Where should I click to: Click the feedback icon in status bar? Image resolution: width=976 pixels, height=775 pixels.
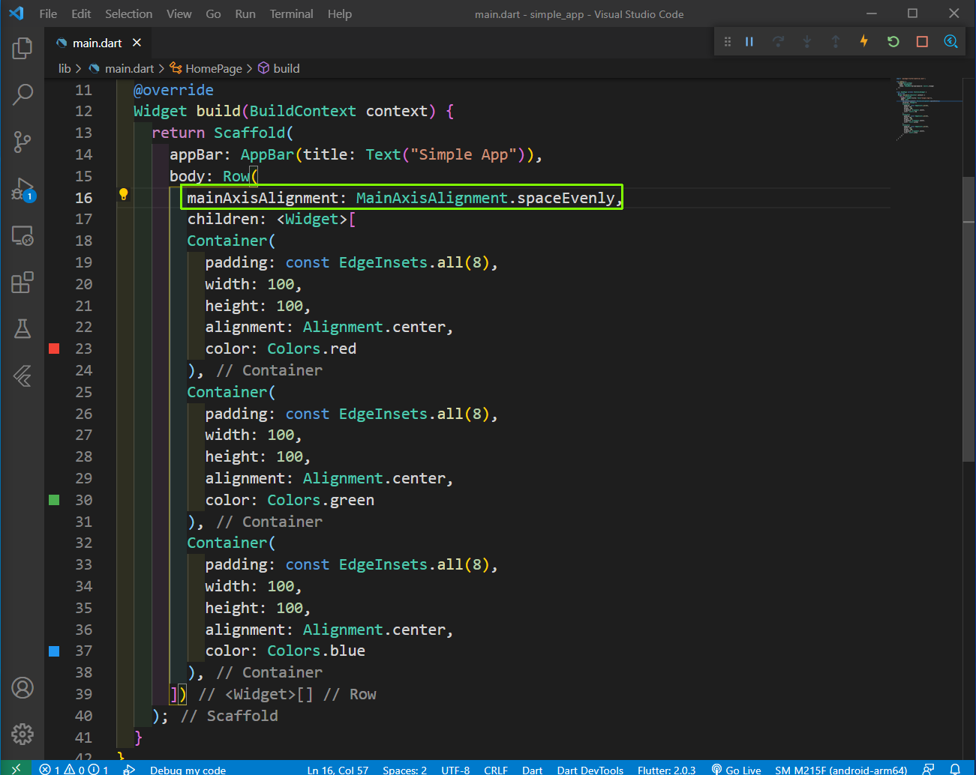pyautogui.click(x=928, y=769)
